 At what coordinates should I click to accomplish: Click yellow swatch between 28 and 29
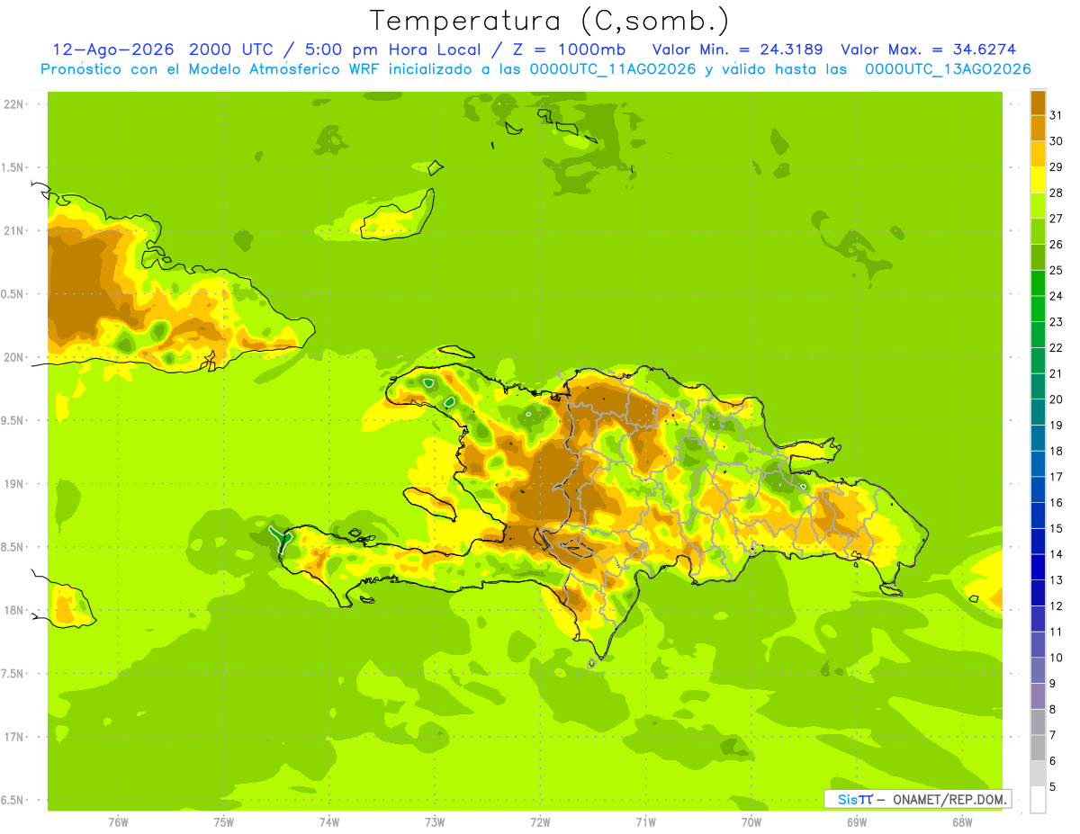[x=1038, y=180]
